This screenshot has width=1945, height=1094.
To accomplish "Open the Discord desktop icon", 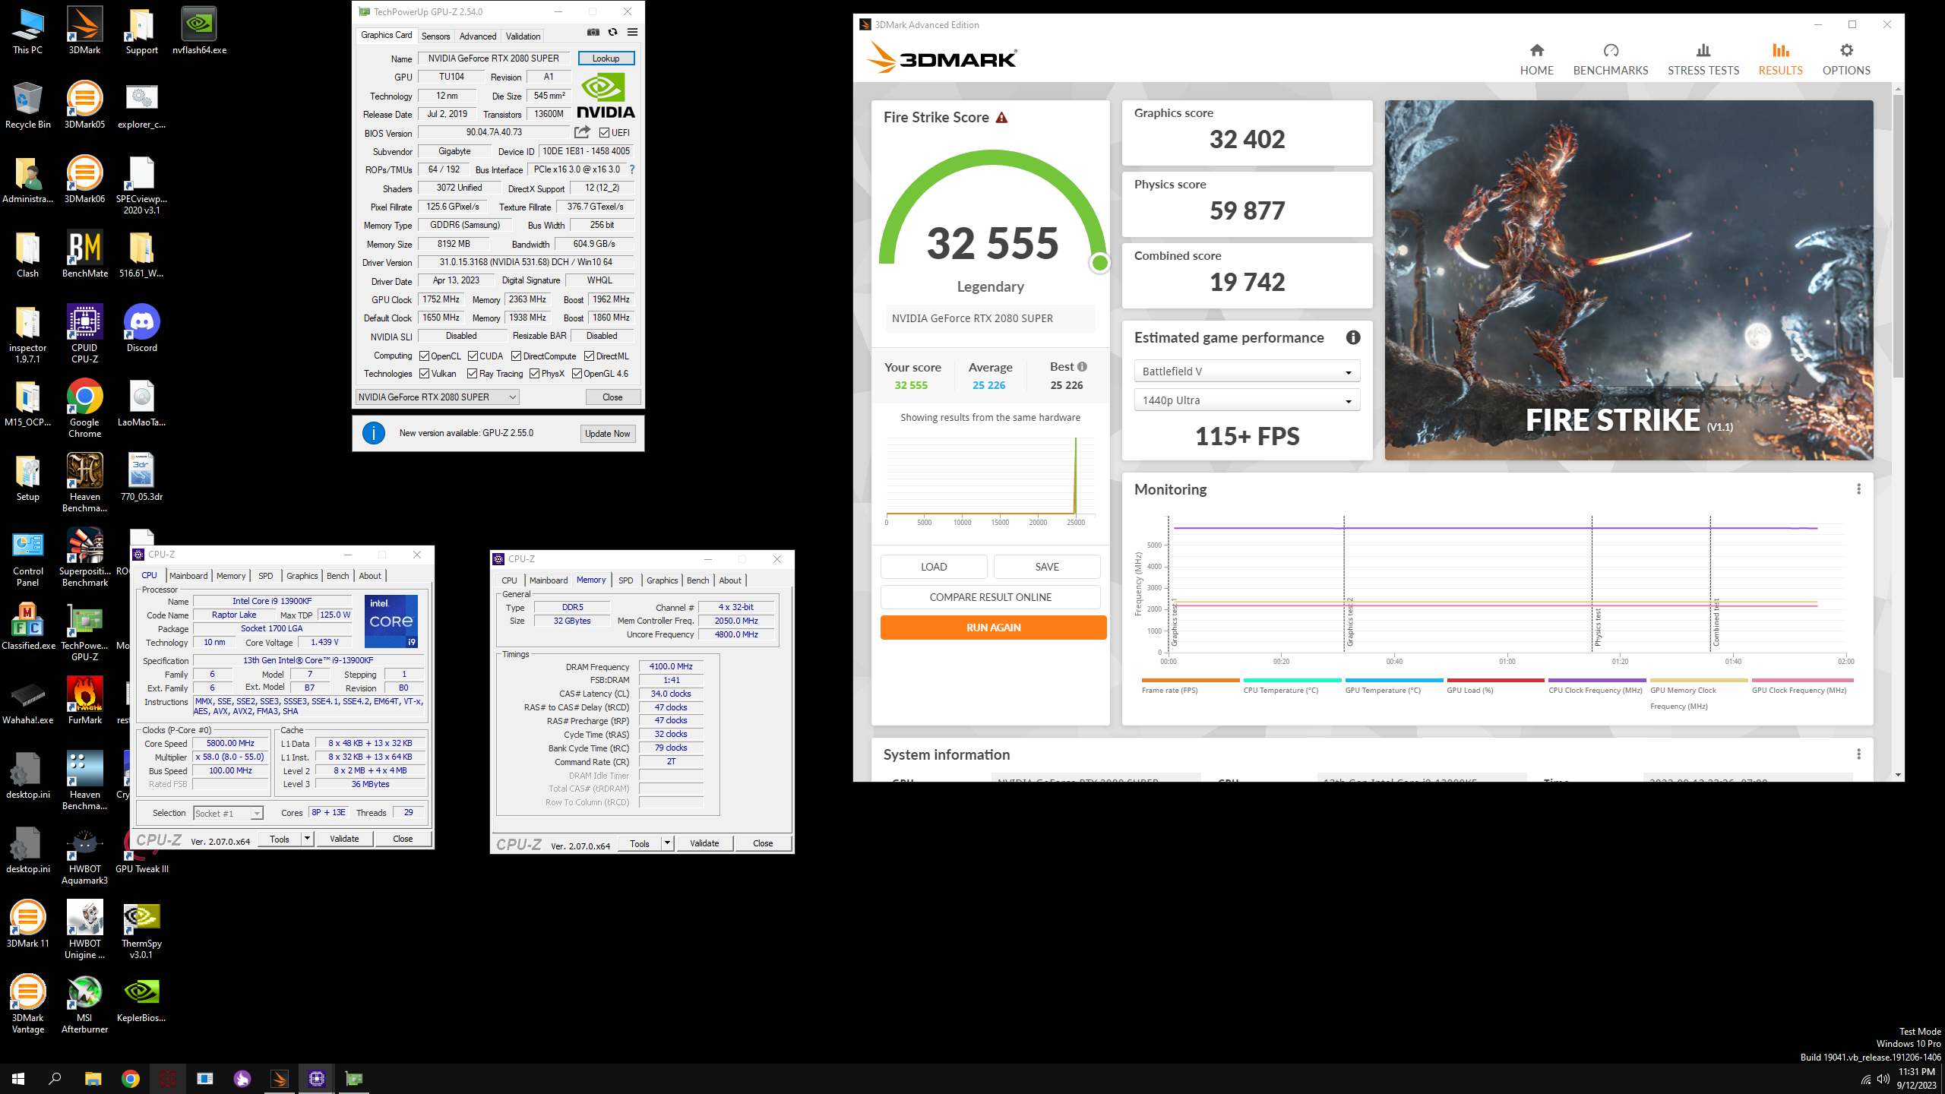I will (141, 329).
